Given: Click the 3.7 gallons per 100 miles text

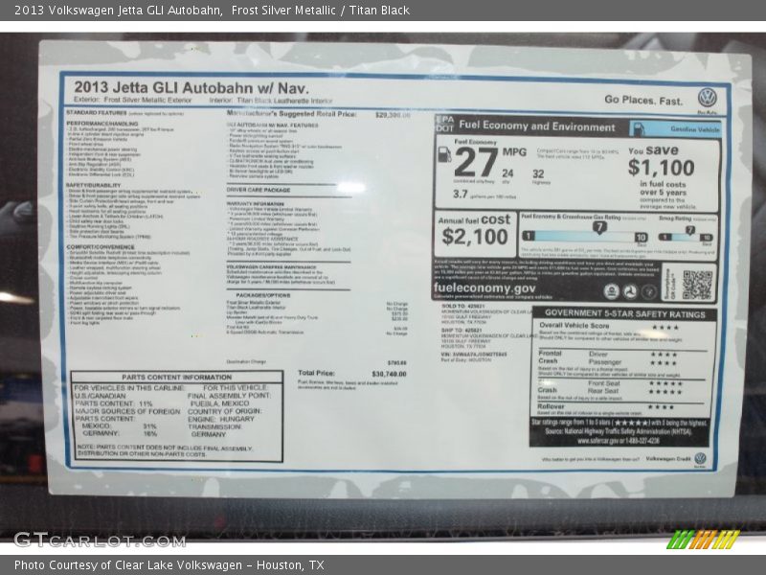Looking at the screenshot, I should [484, 195].
